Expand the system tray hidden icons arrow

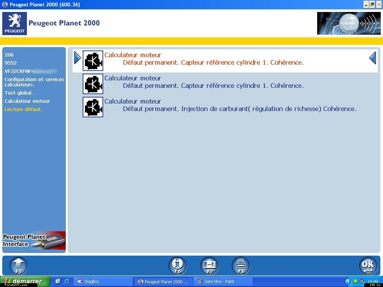pos(348,281)
